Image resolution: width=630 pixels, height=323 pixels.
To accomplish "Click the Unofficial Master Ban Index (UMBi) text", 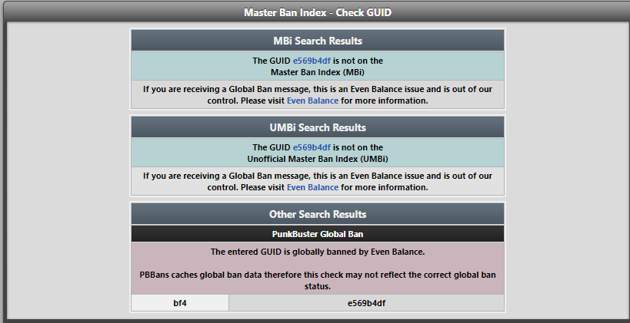I will point(317,159).
